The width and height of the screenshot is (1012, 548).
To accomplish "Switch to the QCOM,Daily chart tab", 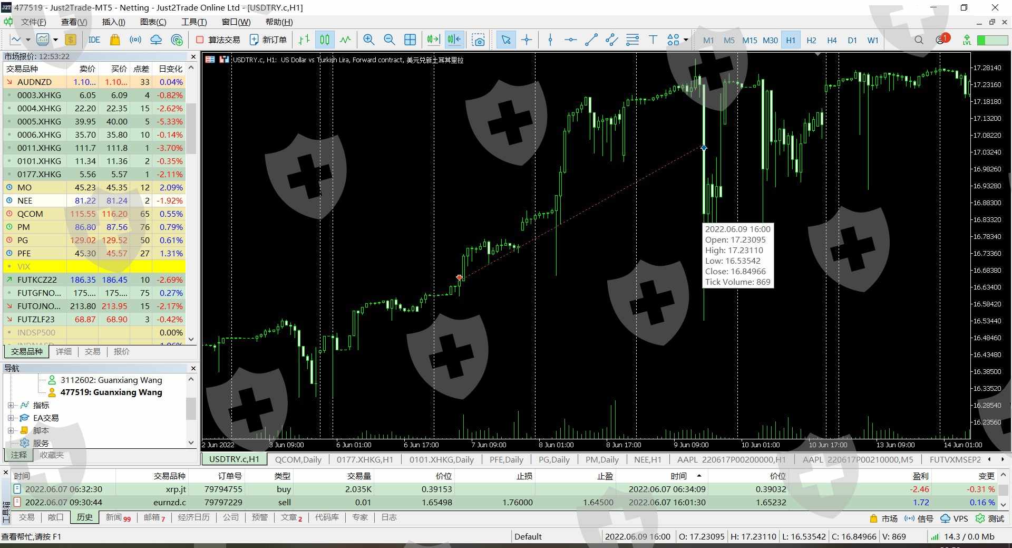I will click(x=298, y=459).
